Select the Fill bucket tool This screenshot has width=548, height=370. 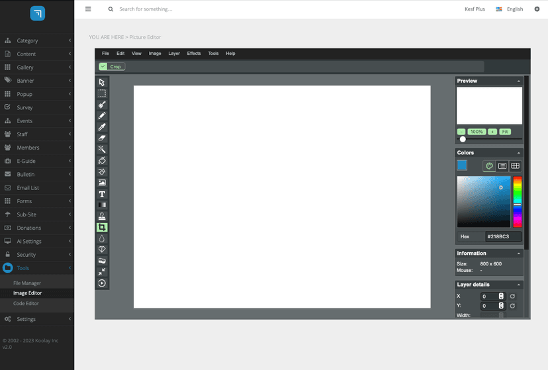pos(102,160)
